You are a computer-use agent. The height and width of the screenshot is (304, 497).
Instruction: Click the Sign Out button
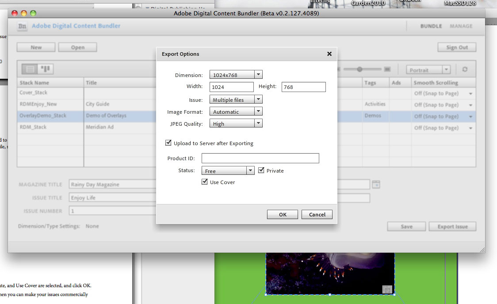(457, 47)
